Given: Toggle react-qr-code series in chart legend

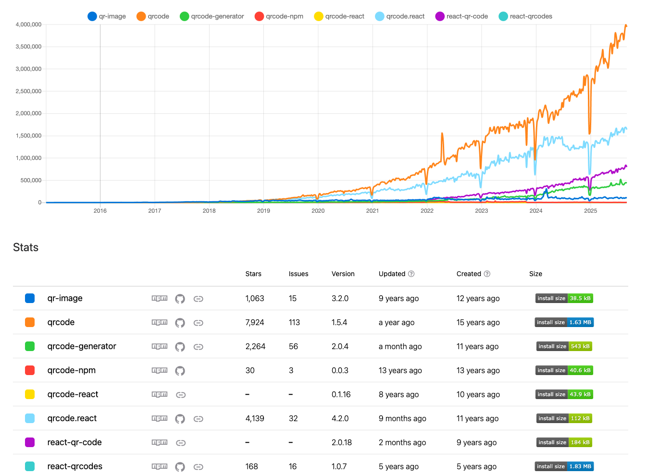Looking at the screenshot, I should click(462, 16).
